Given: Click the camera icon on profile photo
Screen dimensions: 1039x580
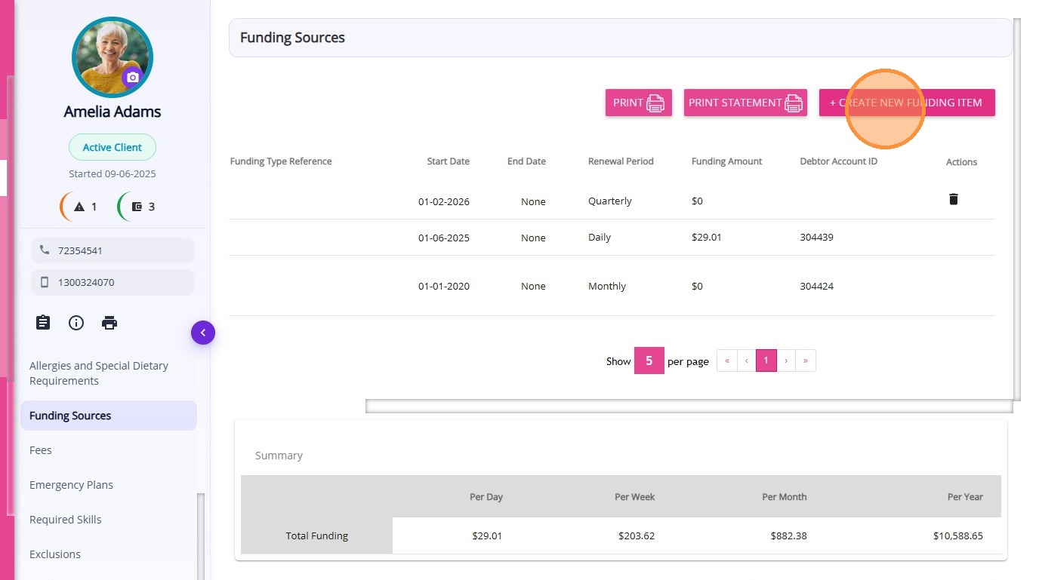Looking at the screenshot, I should click(133, 77).
